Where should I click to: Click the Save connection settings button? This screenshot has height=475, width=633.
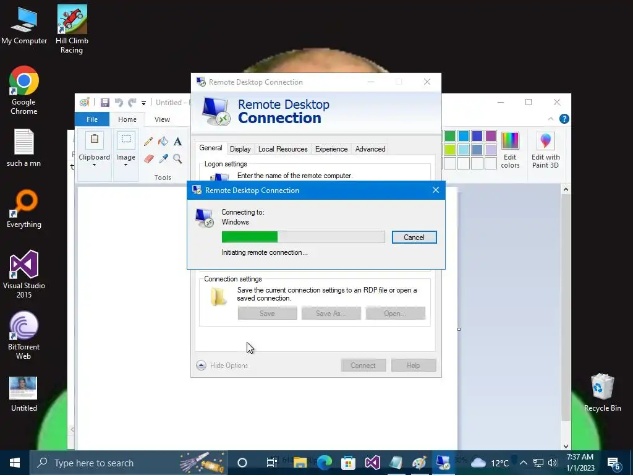point(267,313)
